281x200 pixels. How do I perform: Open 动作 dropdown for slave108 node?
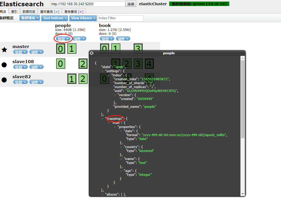pyautogui.click(x=37, y=67)
